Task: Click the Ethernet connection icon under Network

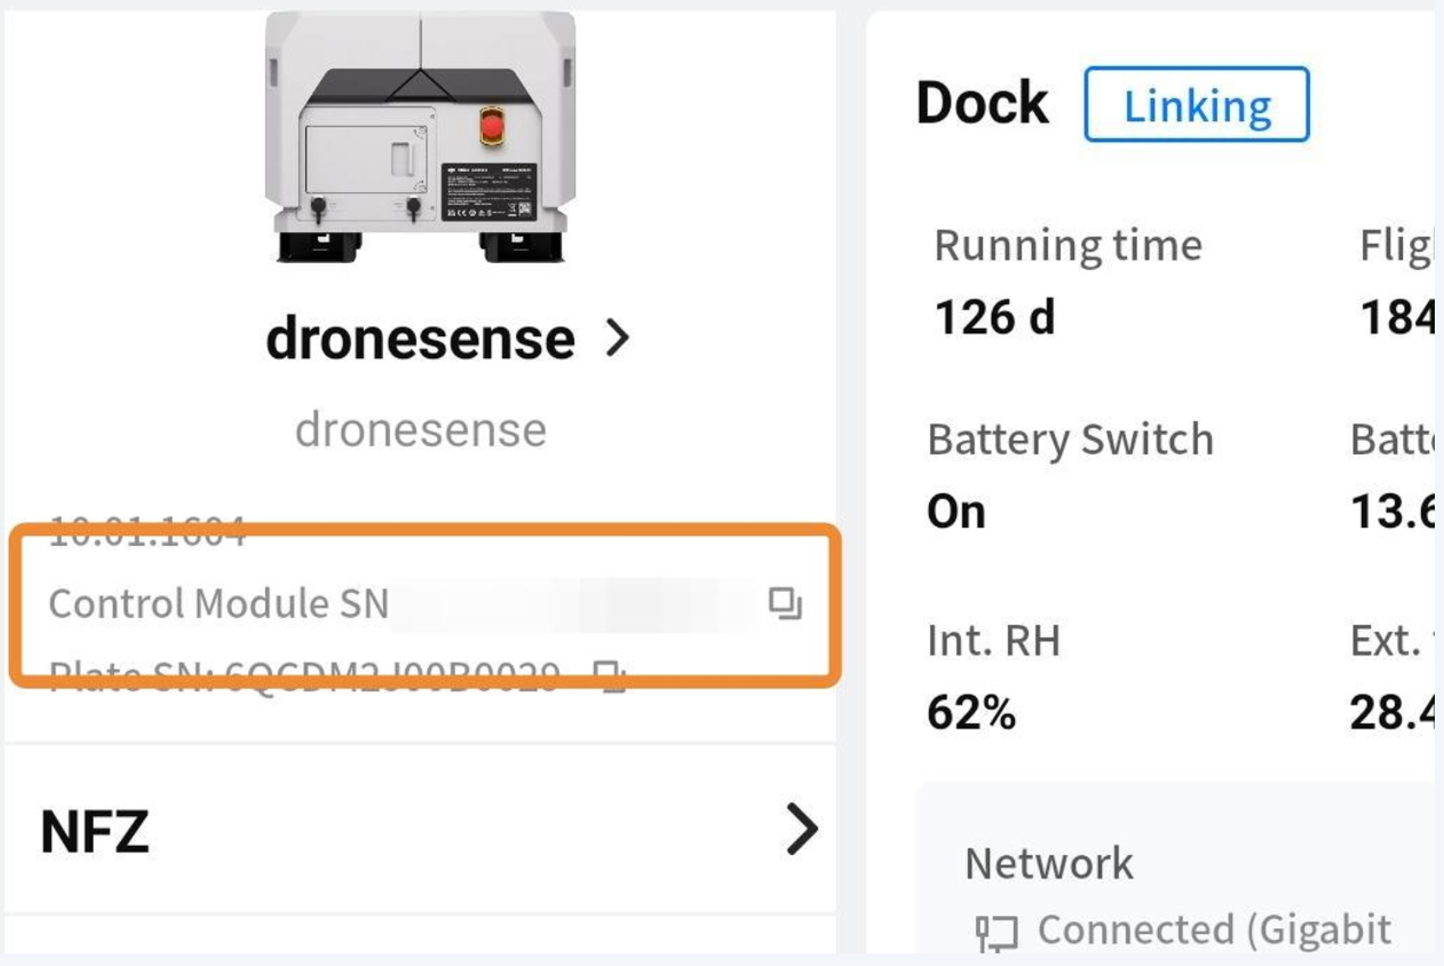Action: 996,933
